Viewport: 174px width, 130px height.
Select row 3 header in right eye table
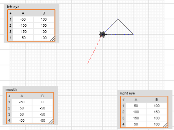pyautogui.click(x=123, y=118)
